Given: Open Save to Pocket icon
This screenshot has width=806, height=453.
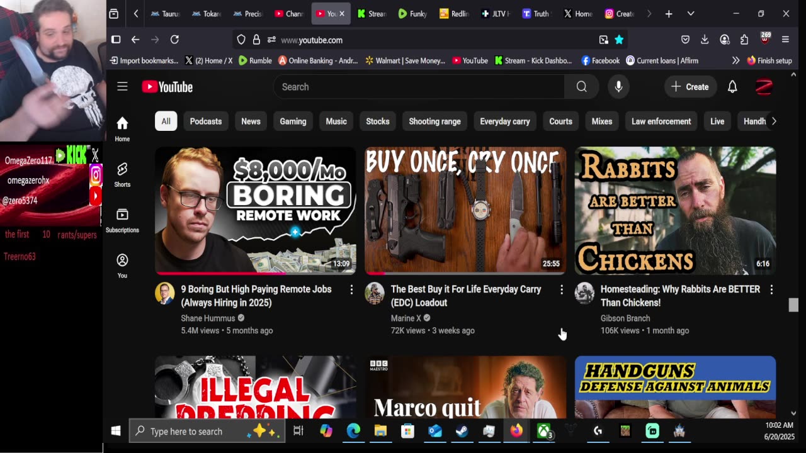Looking at the screenshot, I should pos(685,40).
